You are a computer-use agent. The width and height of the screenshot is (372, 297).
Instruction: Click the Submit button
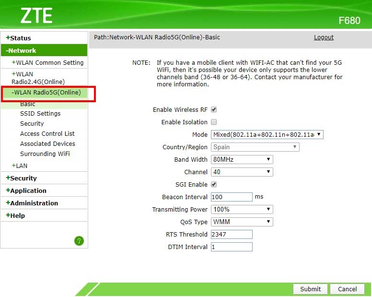(310, 289)
